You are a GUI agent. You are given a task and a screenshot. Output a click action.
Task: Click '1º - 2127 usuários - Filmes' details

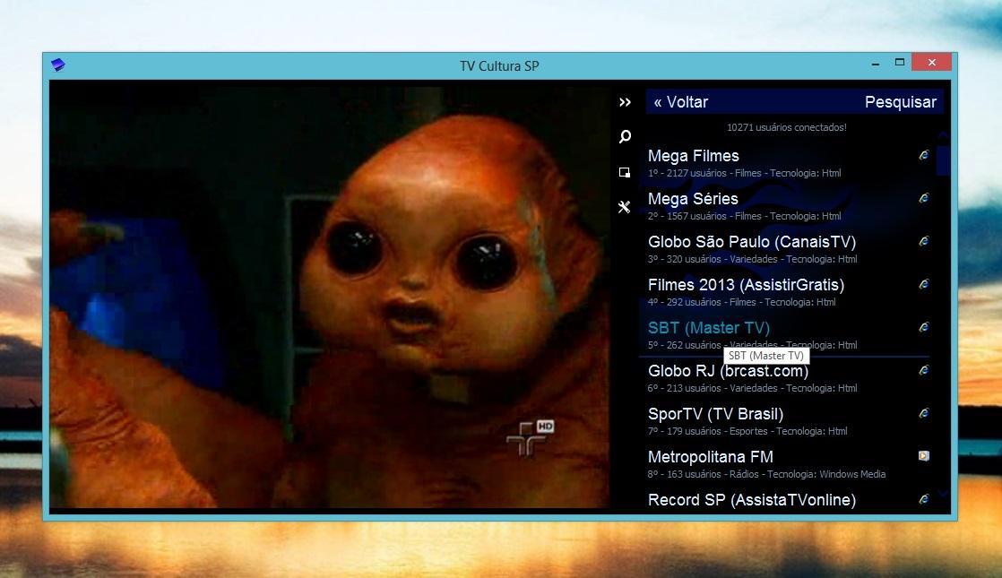(x=744, y=173)
